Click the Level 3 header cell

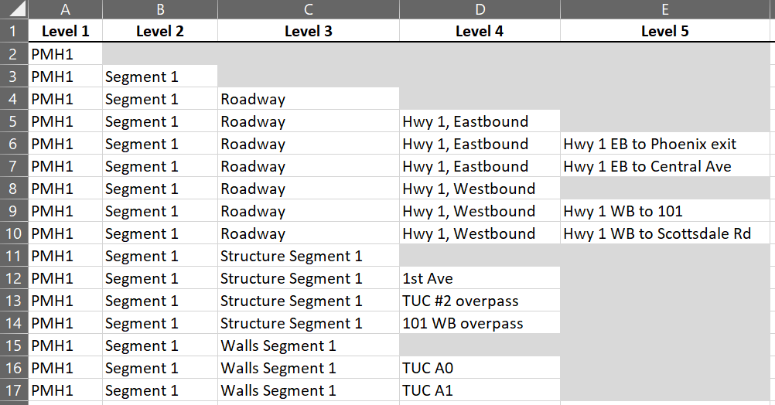(x=308, y=31)
